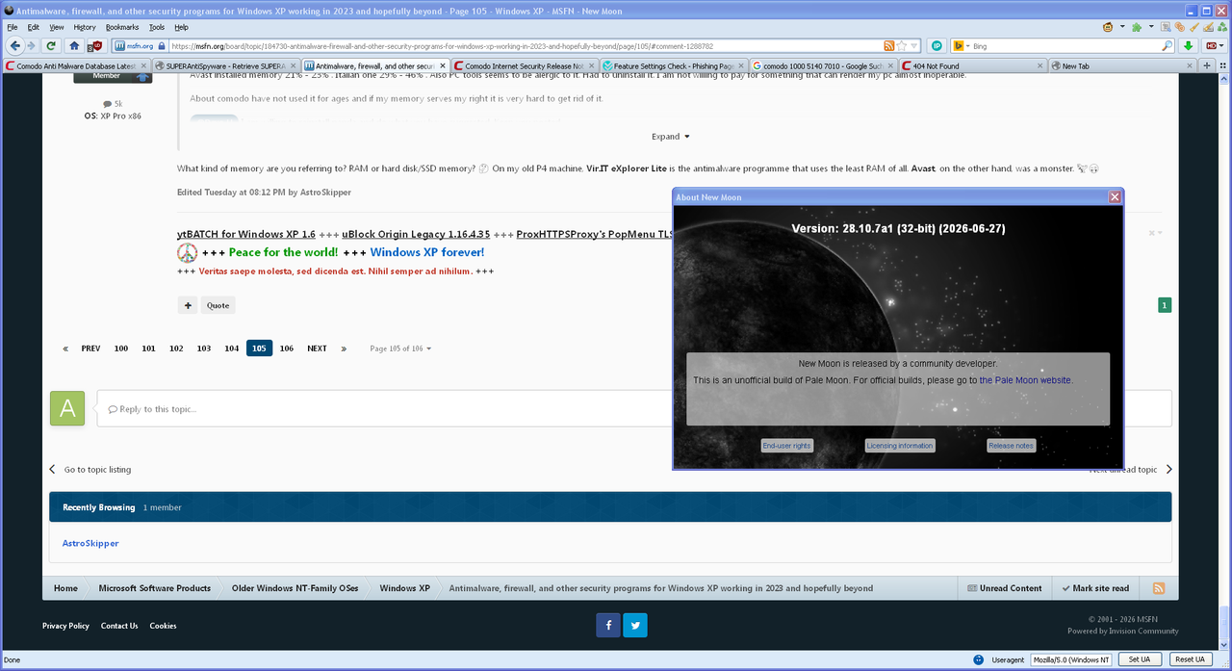Click the blue round icon beside Useragent
The width and height of the screenshot is (1232, 671).
(x=978, y=659)
